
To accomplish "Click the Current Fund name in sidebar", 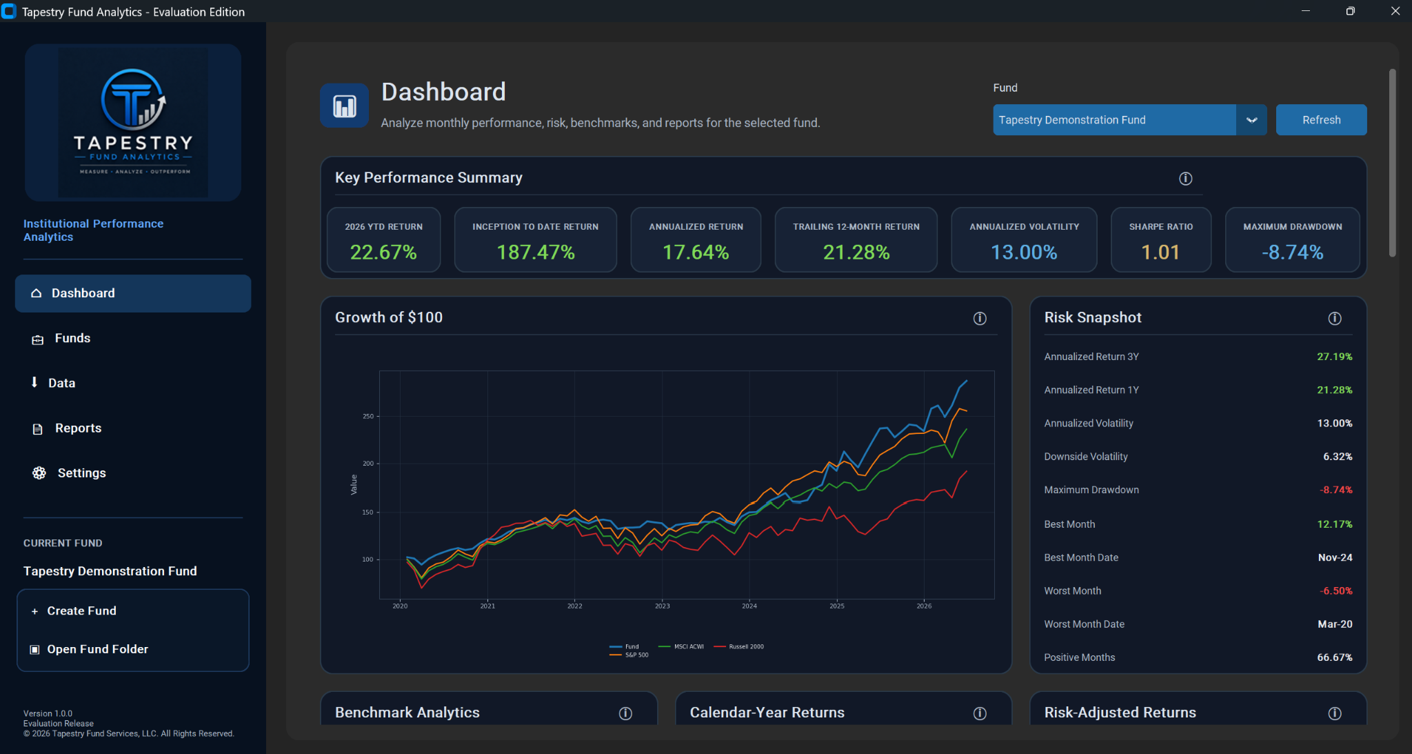I will pos(110,571).
